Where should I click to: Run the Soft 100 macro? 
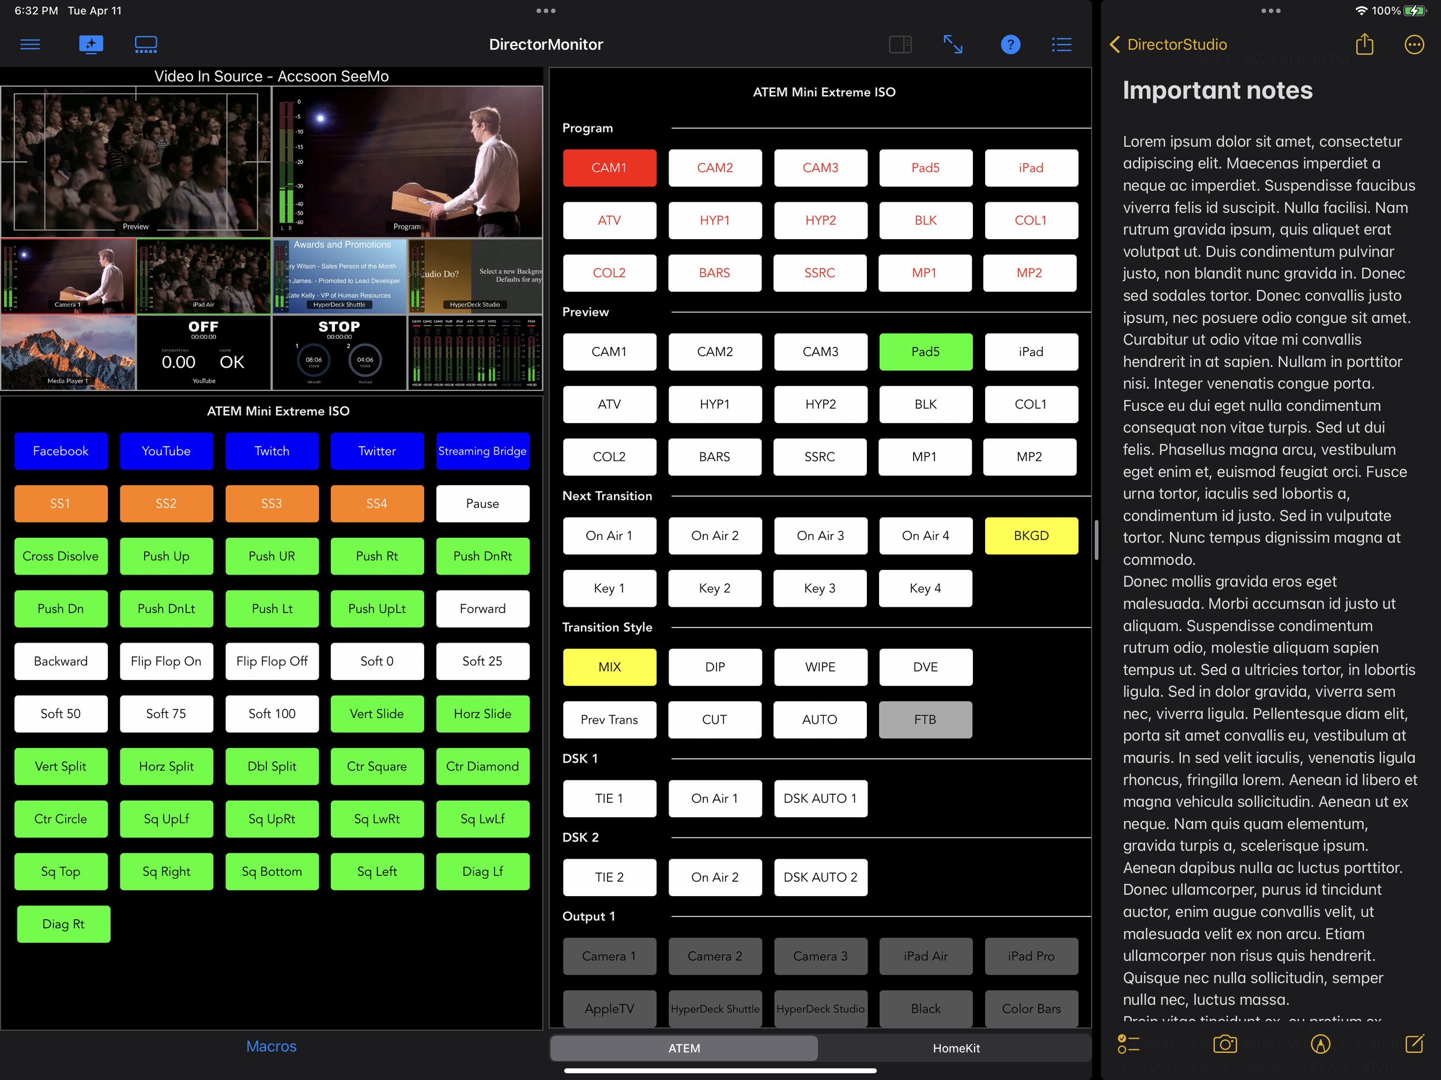pyautogui.click(x=271, y=714)
